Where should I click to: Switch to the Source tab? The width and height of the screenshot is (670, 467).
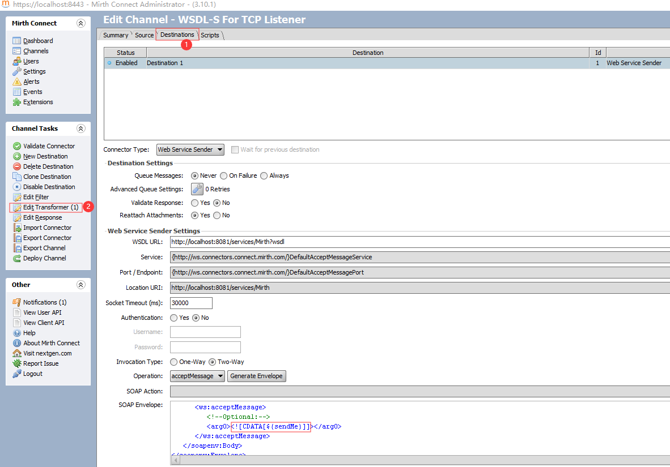[x=144, y=36]
